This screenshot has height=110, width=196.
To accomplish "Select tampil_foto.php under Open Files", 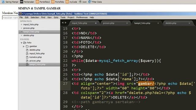I will [x=31, y=32].
